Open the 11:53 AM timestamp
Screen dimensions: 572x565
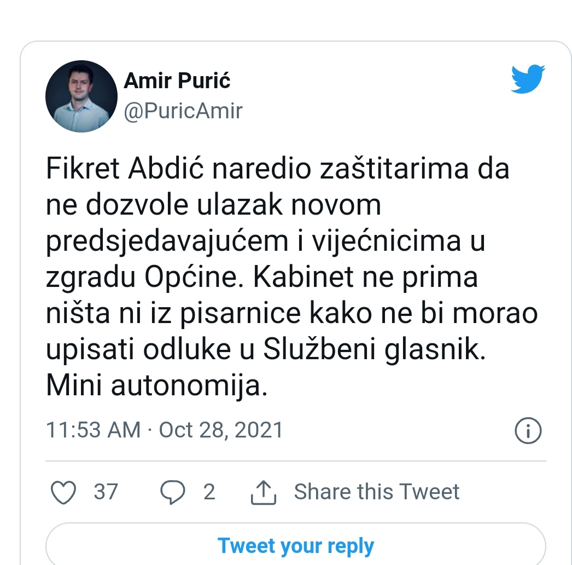pyautogui.click(x=94, y=430)
